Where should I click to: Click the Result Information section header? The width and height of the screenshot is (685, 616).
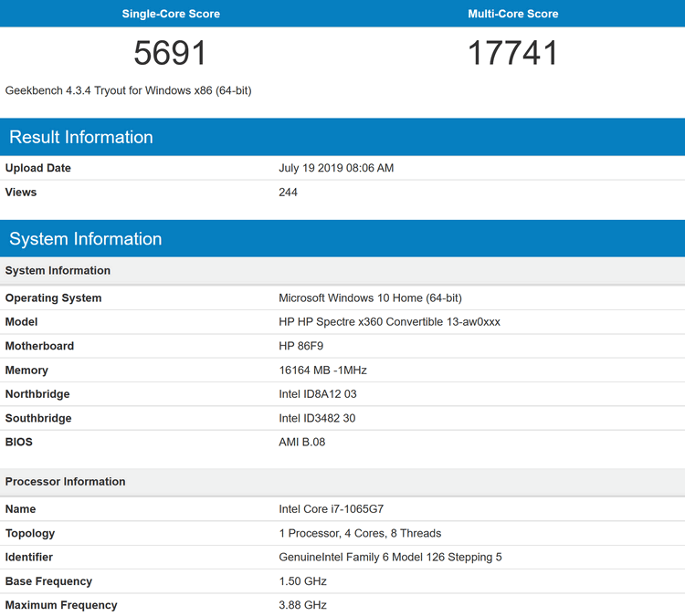click(x=81, y=137)
